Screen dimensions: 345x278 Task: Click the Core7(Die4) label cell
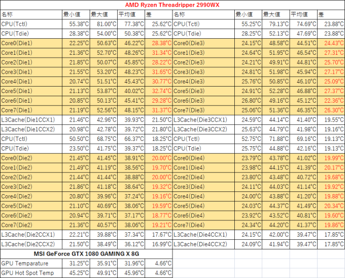204,225
